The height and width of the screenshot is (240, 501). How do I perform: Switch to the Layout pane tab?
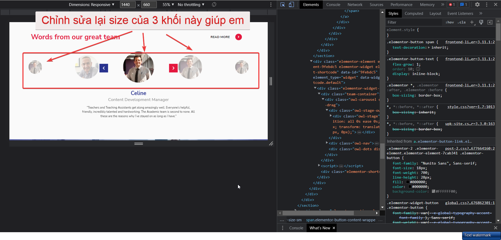coord(435,13)
